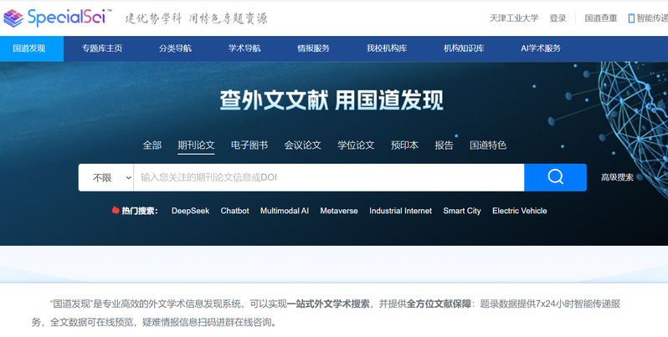
Task: Click the phone icon next to 智能传递
Action: 631,18
